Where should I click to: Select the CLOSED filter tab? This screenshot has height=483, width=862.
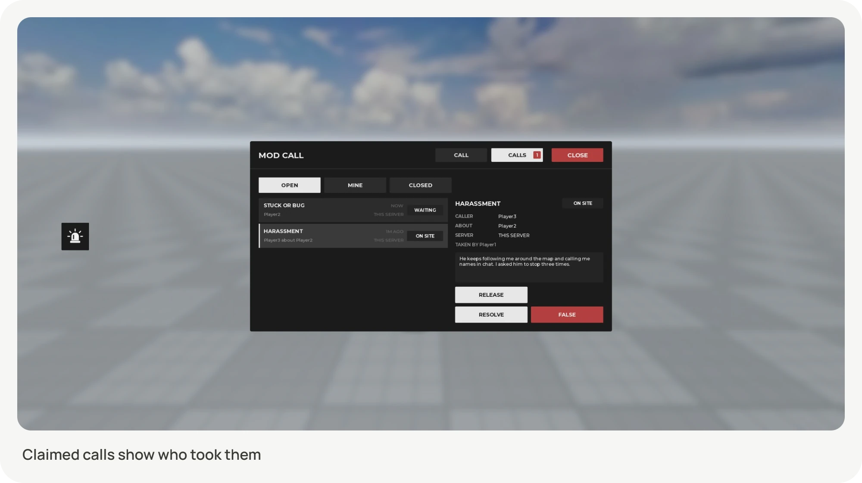[x=421, y=185]
